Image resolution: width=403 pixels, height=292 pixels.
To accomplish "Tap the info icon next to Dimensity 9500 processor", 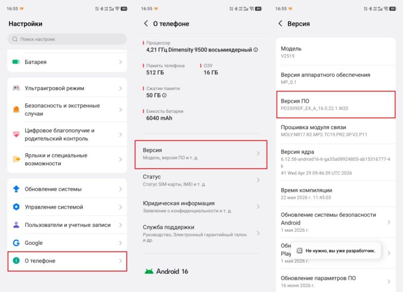I will 256,49.
